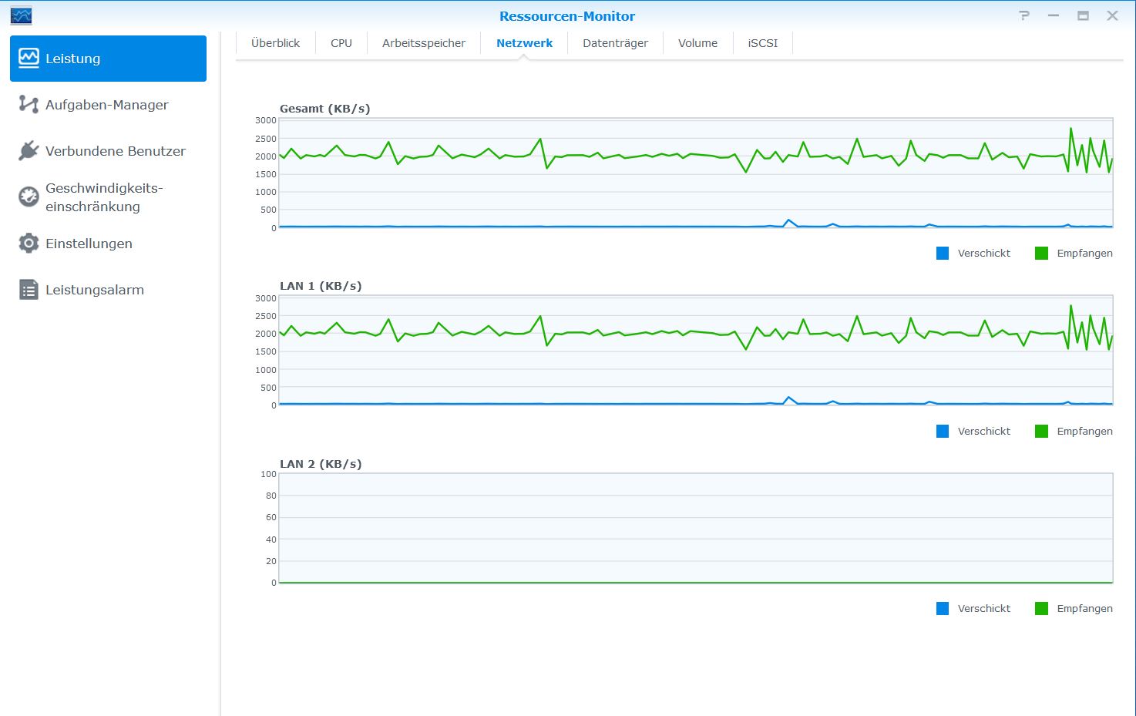The height and width of the screenshot is (716, 1136).
Task: Click the Empfangen label under LAN 2 chart
Action: [x=1084, y=608]
